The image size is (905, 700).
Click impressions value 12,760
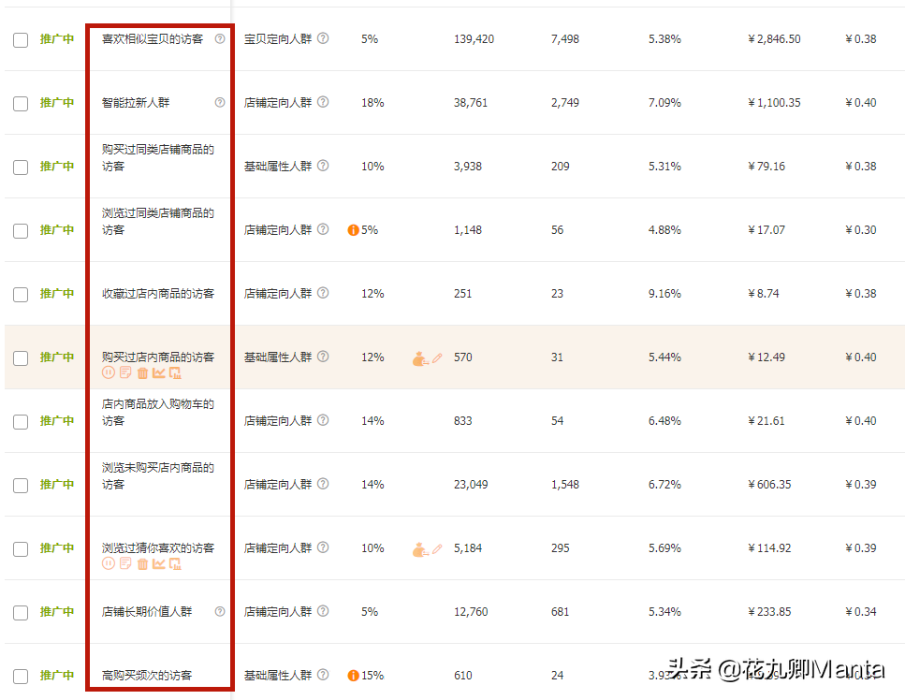pyautogui.click(x=471, y=611)
